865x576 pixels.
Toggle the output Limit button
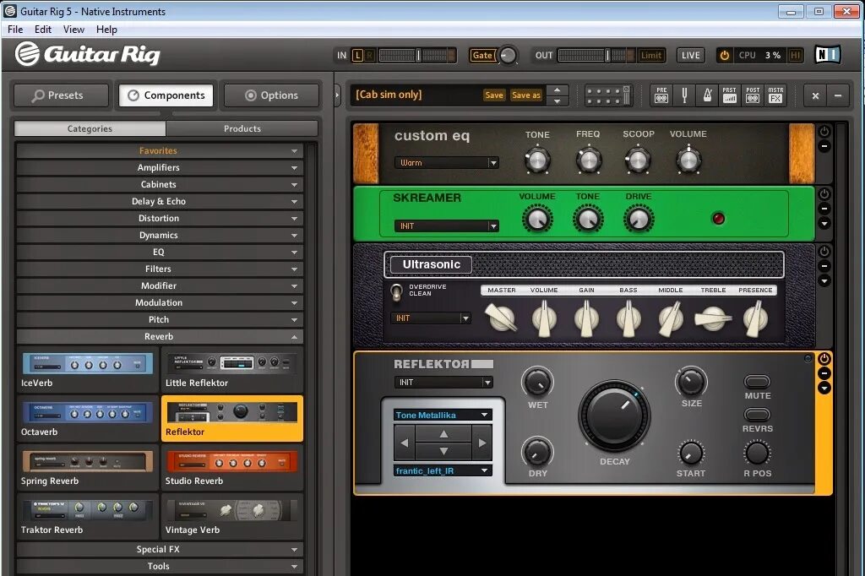pyautogui.click(x=651, y=55)
